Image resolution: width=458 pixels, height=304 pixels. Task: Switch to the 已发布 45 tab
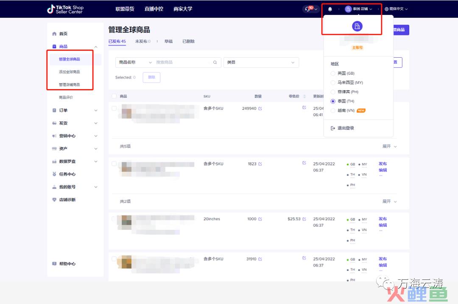pyautogui.click(x=117, y=42)
